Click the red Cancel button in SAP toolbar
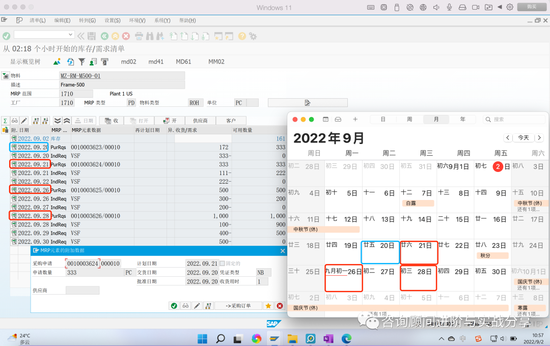The height and width of the screenshot is (346, 550). click(x=126, y=36)
